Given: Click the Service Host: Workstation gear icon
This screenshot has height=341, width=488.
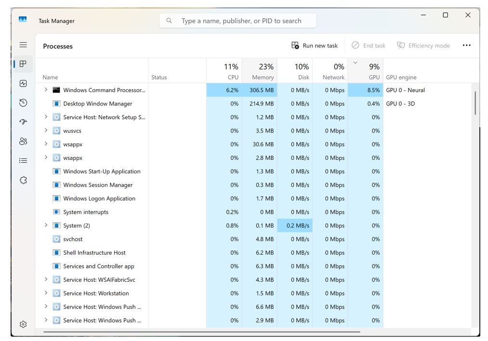Looking at the screenshot, I should click(x=56, y=293).
